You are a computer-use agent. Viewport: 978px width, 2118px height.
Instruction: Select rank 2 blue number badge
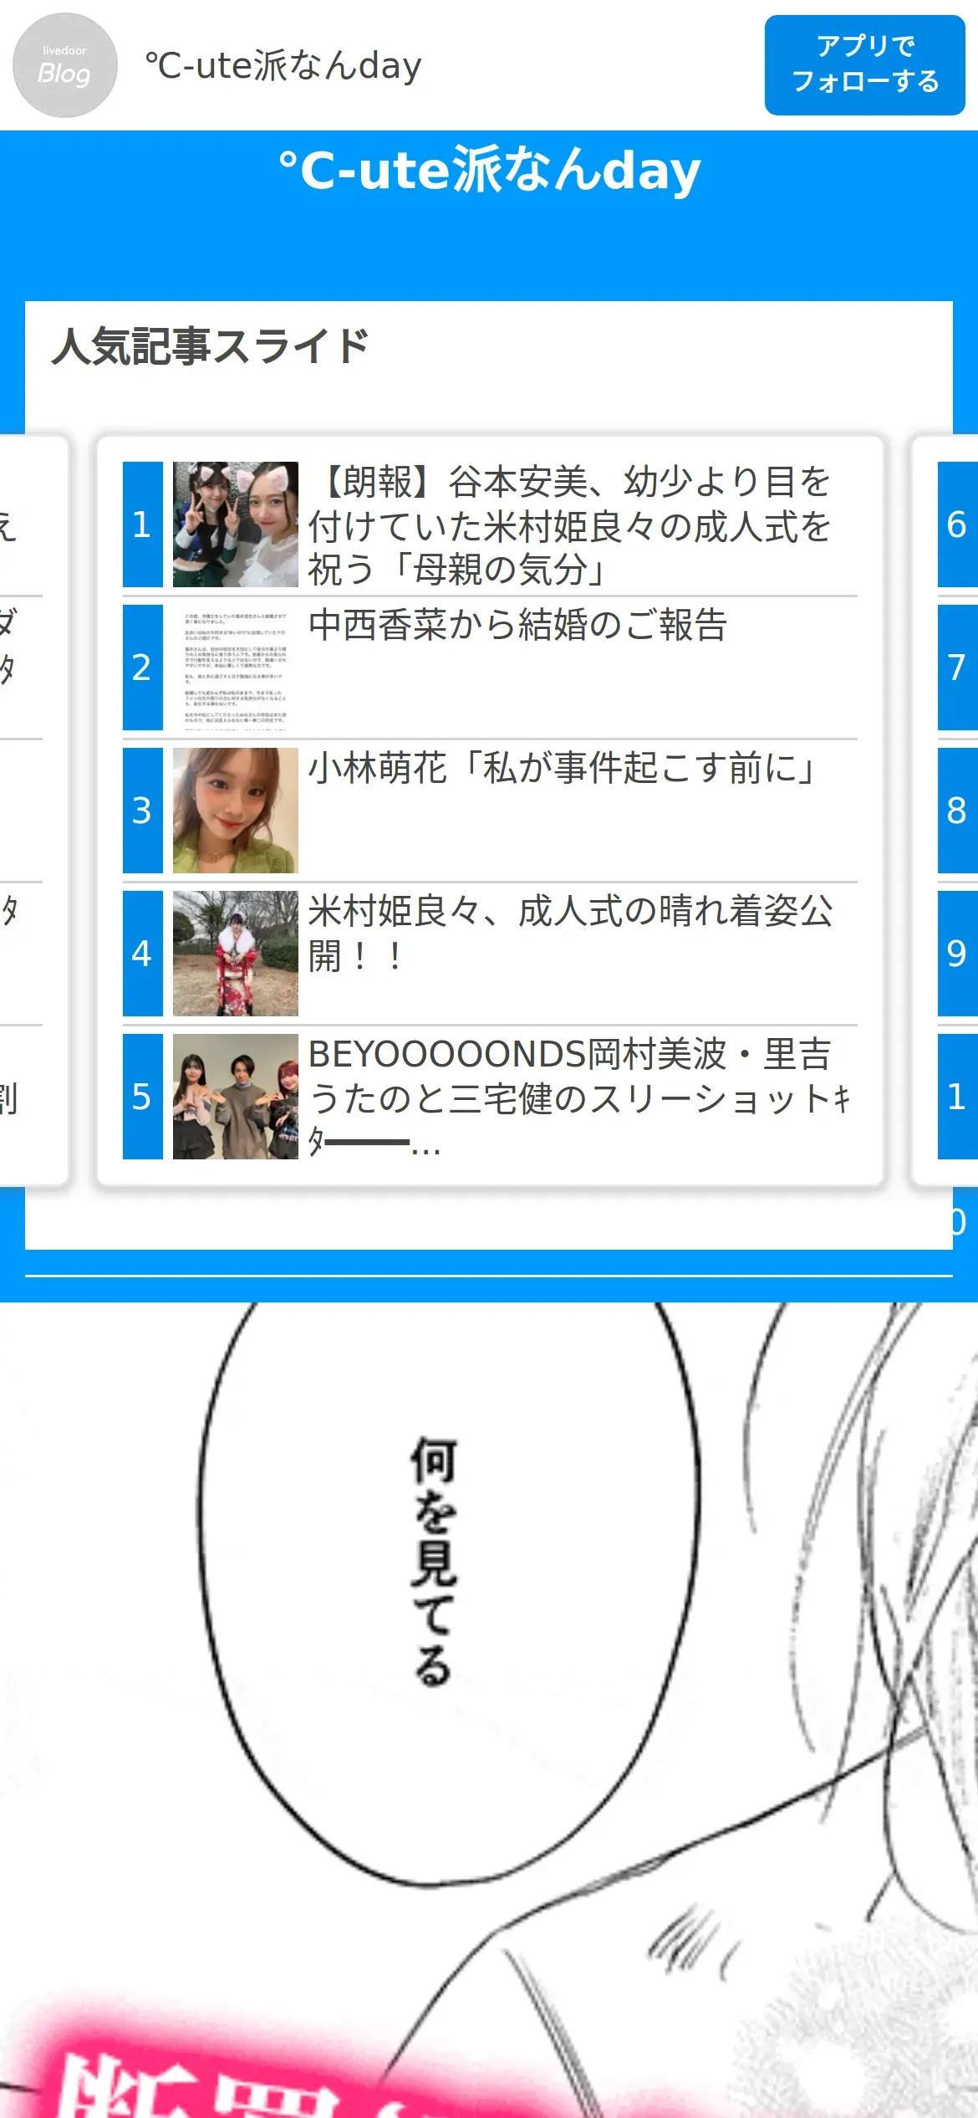click(143, 668)
